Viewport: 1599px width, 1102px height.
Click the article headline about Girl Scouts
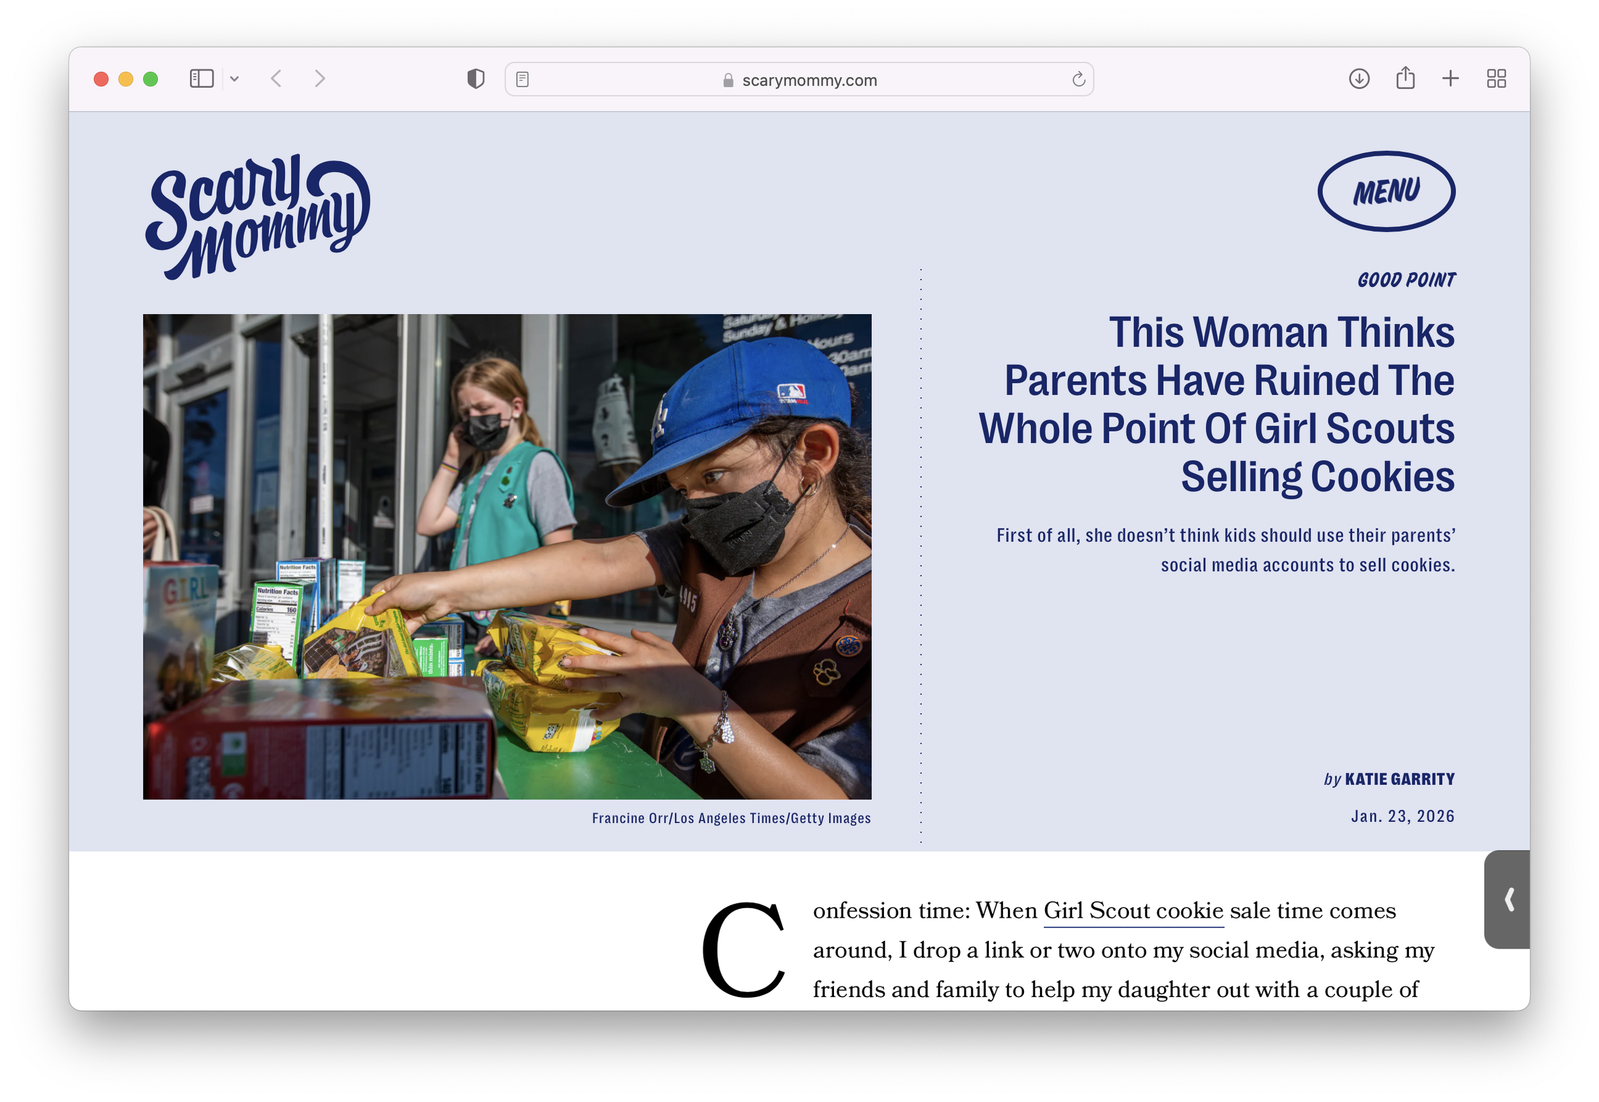(x=1217, y=405)
